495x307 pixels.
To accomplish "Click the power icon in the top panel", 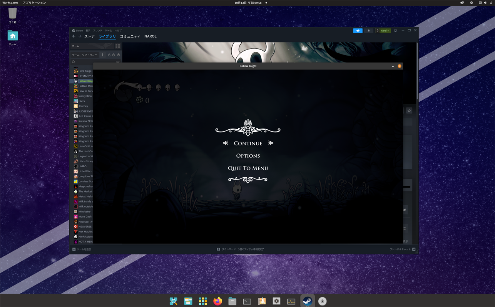I will [x=491, y=3].
